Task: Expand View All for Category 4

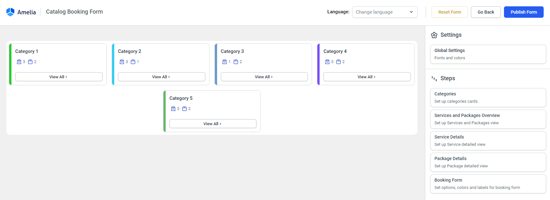Action: pyautogui.click(x=367, y=77)
